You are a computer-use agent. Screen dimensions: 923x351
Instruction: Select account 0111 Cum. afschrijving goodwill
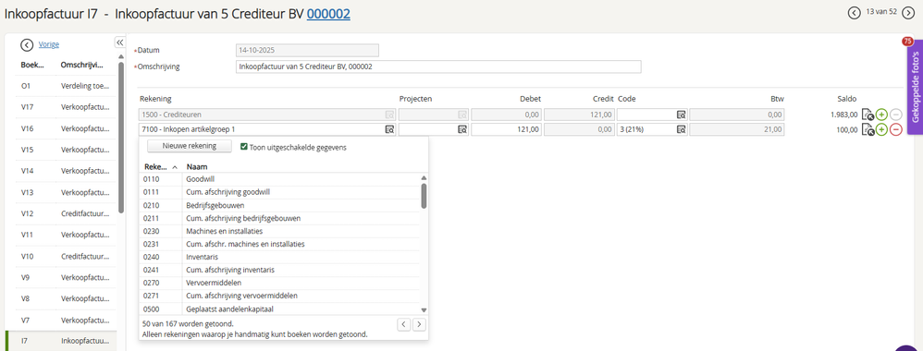pyautogui.click(x=279, y=192)
